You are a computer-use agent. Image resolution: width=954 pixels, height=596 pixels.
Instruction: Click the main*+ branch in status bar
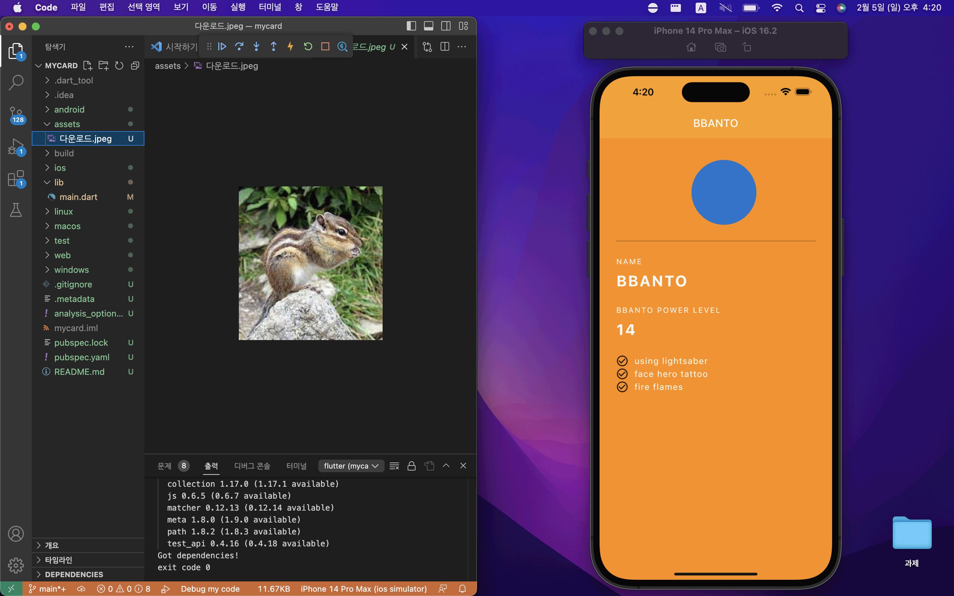click(x=47, y=589)
